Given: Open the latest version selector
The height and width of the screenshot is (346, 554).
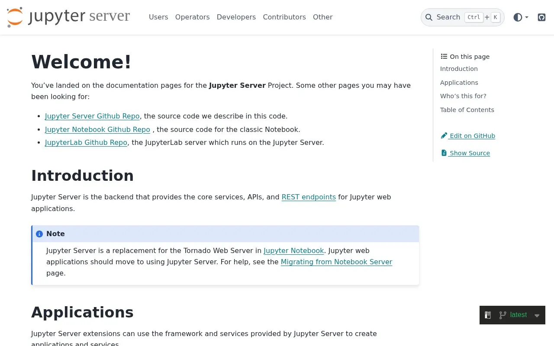Looking at the screenshot, I should (513, 315).
